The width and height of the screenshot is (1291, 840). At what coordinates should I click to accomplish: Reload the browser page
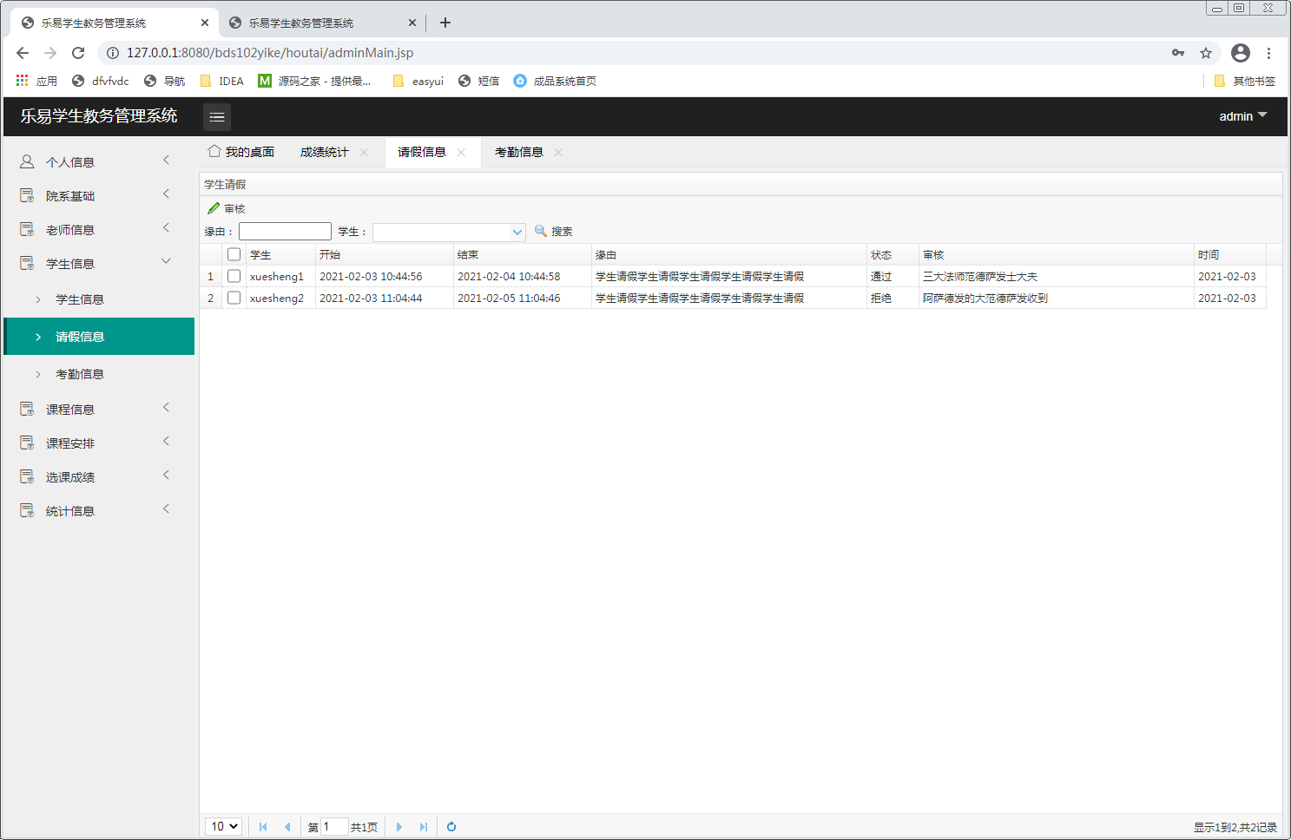pyautogui.click(x=78, y=53)
